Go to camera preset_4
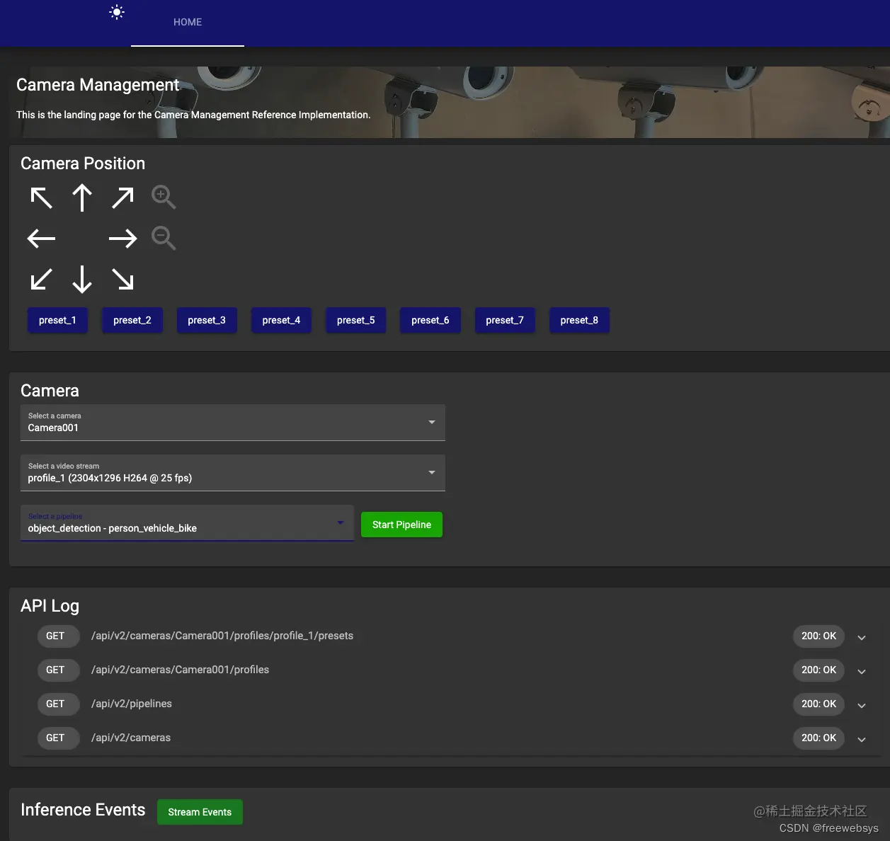 tap(281, 320)
